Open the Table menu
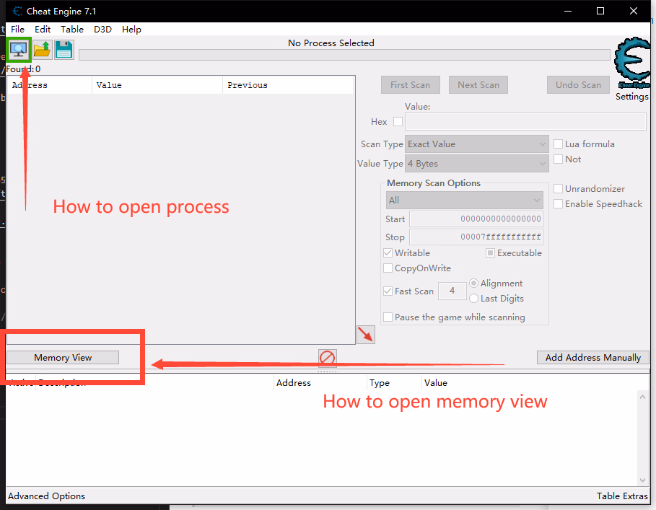656x510 pixels. pos(72,30)
